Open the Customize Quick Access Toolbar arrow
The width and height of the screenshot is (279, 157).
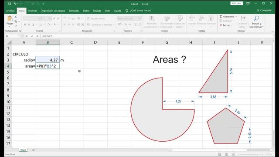point(44,4)
